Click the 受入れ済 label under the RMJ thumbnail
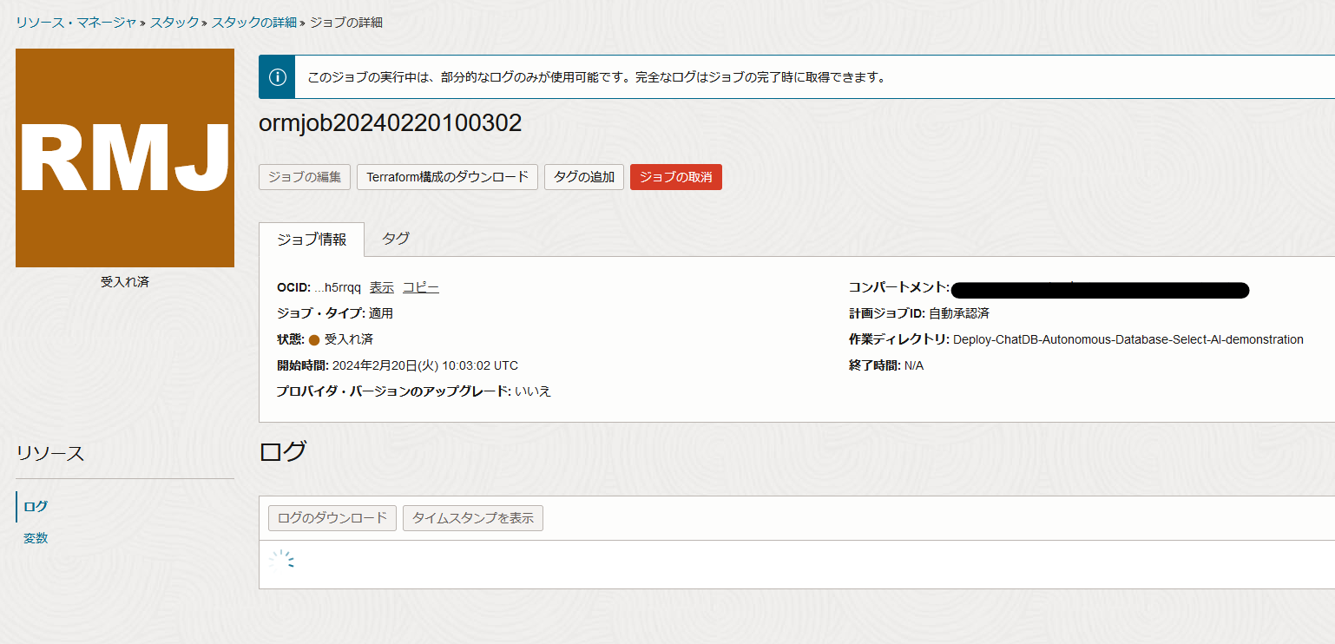The height and width of the screenshot is (644, 1335). 125,282
